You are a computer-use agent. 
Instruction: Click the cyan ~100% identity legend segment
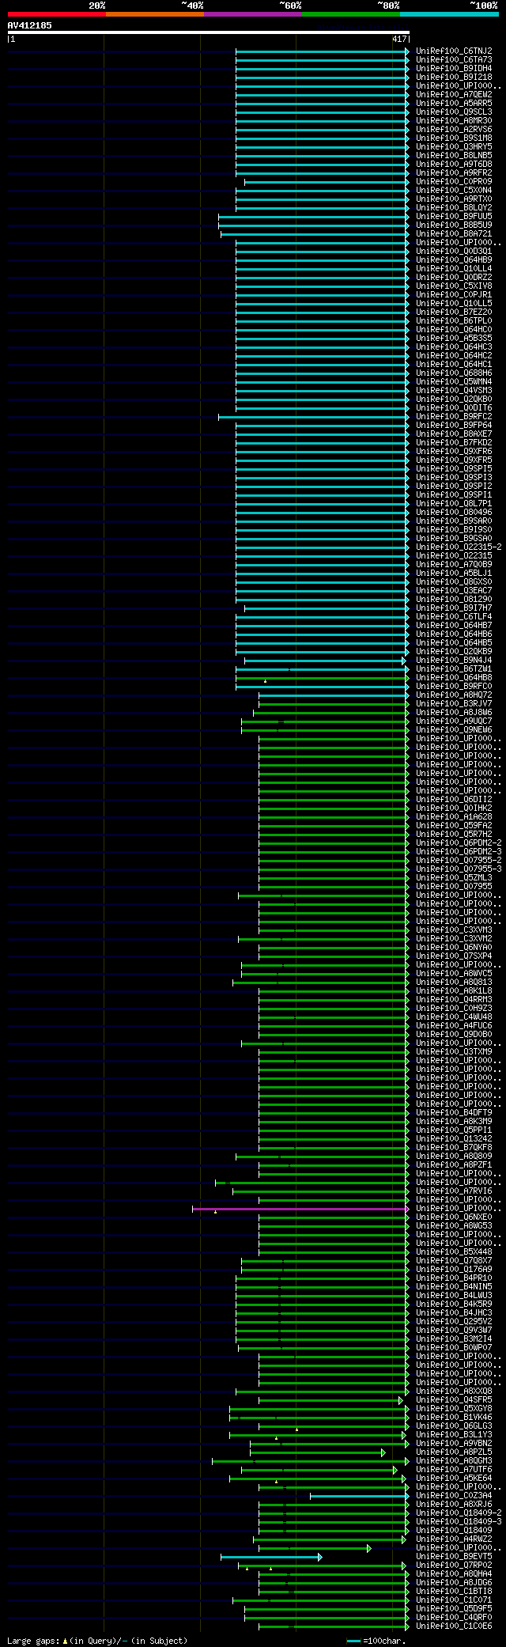(449, 14)
